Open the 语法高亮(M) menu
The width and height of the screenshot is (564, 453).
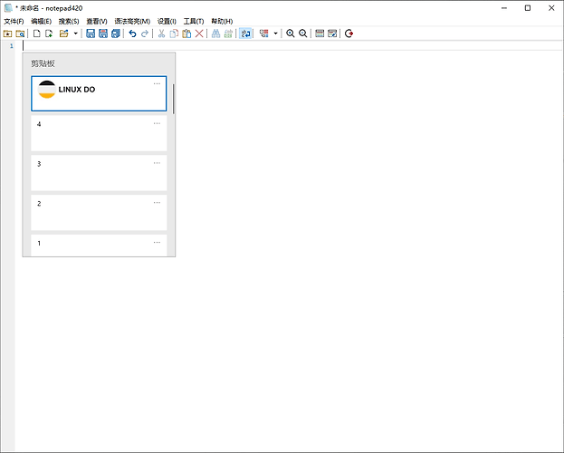132,21
